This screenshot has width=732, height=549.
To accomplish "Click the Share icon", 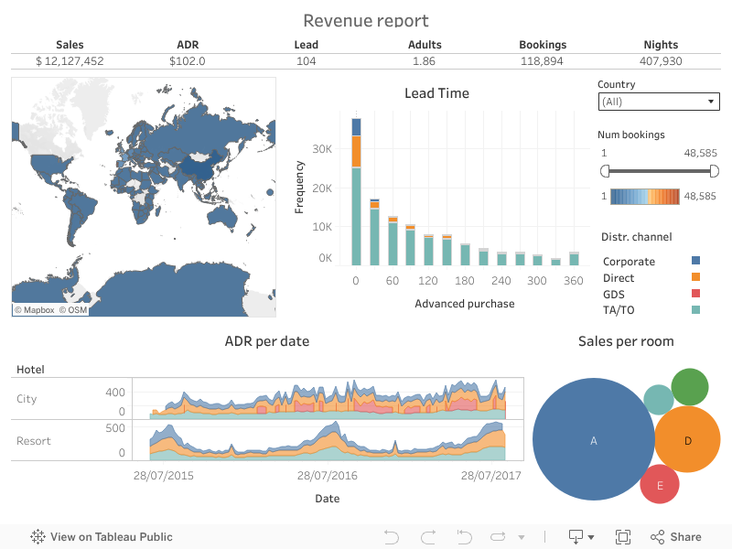I will point(657,537).
